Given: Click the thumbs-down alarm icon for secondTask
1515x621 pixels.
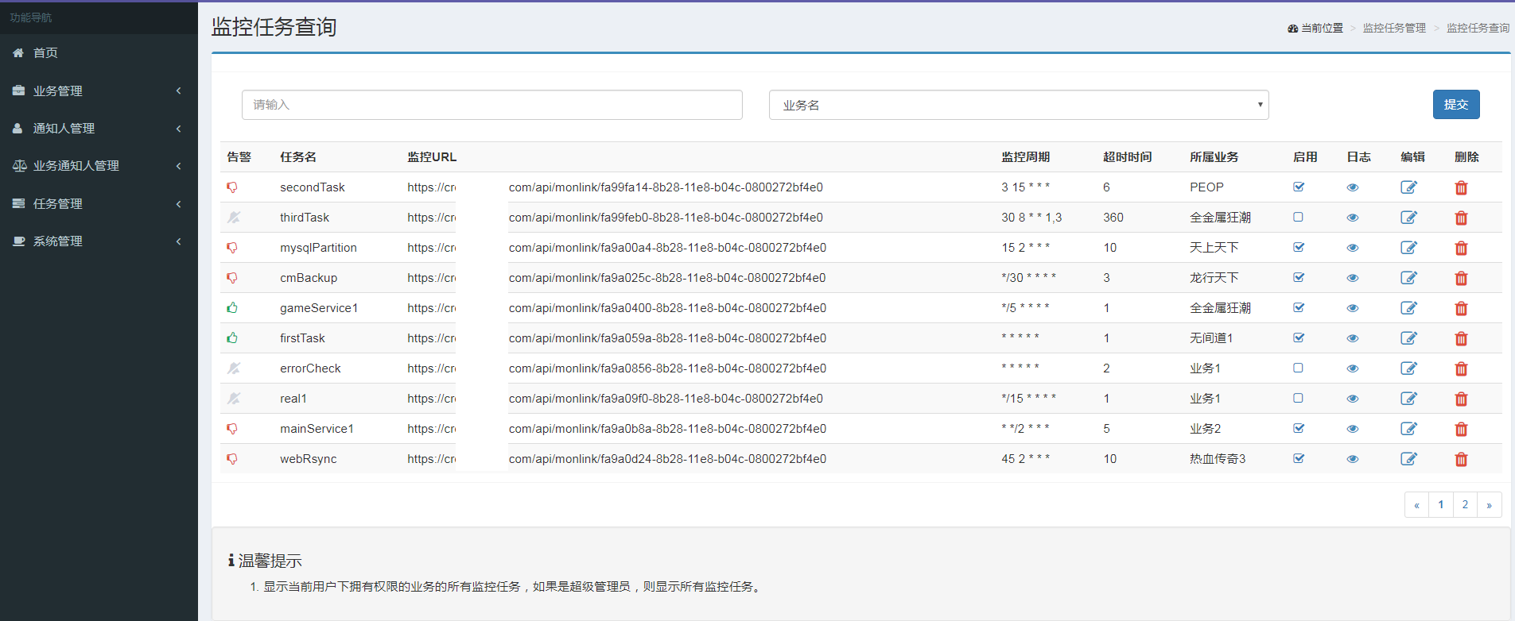Looking at the screenshot, I should click(x=232, y=187).
